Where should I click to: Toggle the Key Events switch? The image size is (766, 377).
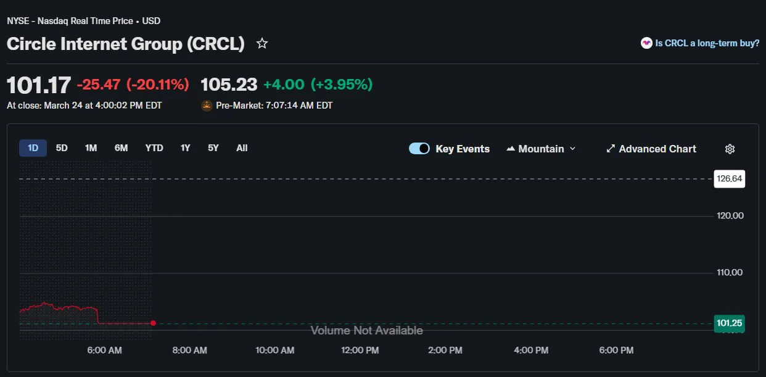419,149
